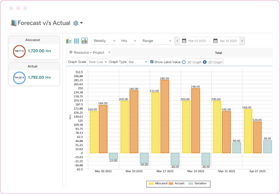Click the next date range arrow
Viewport: 280px width, 194px height.
pos(242,41)
